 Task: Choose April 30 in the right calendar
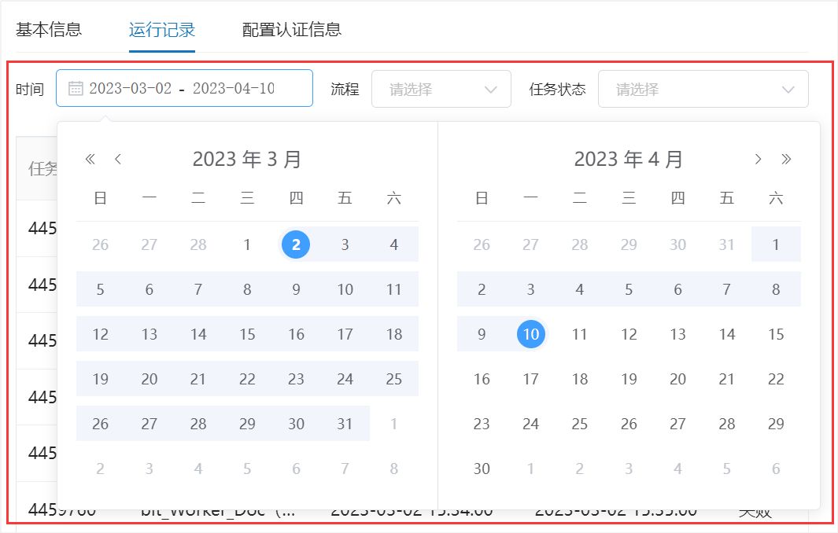click(x=482, y=469)
